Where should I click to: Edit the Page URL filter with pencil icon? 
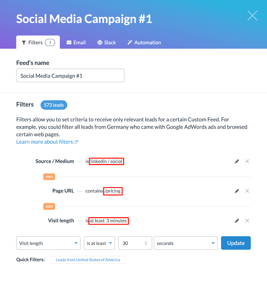[x=237, y=191]
